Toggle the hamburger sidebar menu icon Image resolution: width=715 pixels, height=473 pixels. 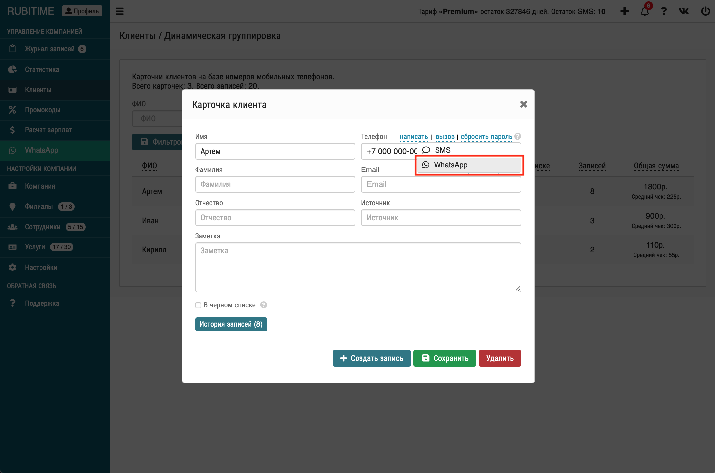tap(119, 11)
